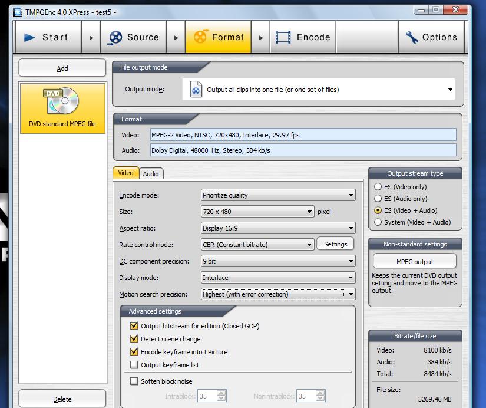Click the arrow between Source and Format

[176, 38]
